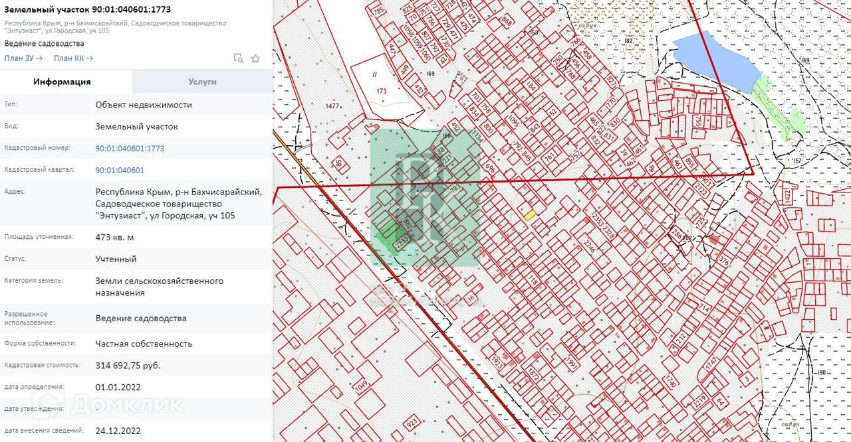Click the green watermark logo on the map
The height and width of the screenshot is (442, 851).
pos(425,197)
